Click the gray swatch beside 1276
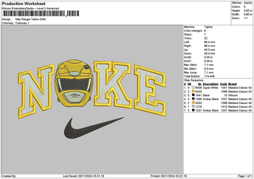This screenshot has width=254, height=179. click(193, 106)
